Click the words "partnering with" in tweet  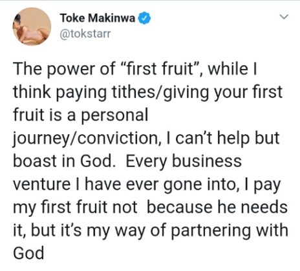[x=230, y=231]
